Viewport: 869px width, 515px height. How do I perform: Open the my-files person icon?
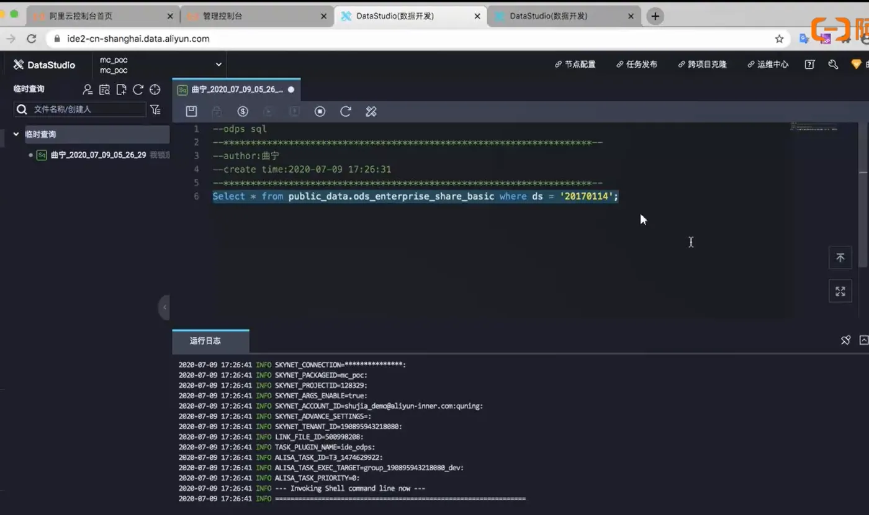tap(88, 89)
